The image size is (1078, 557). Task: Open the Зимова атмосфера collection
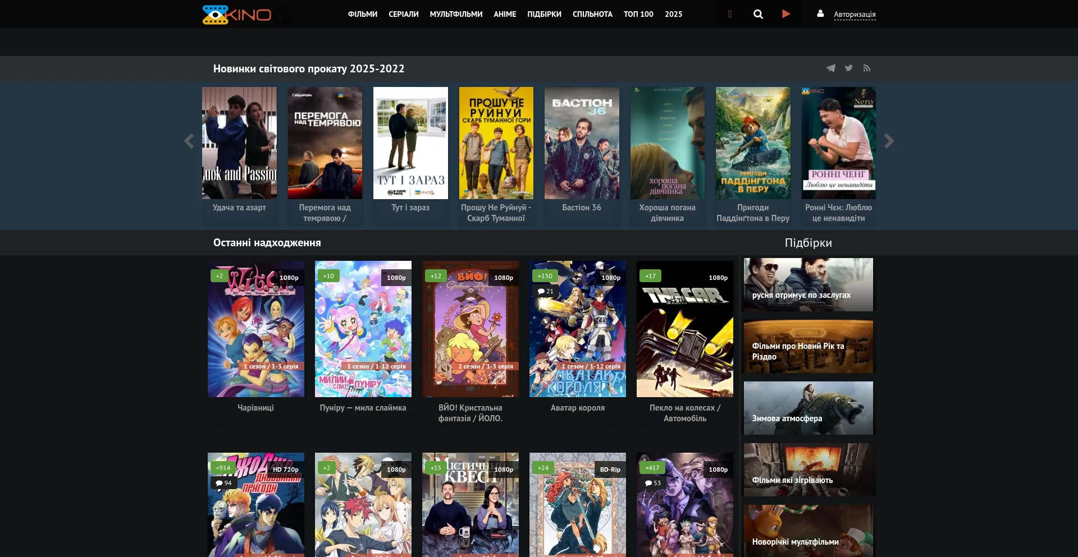tap(808, 408)
